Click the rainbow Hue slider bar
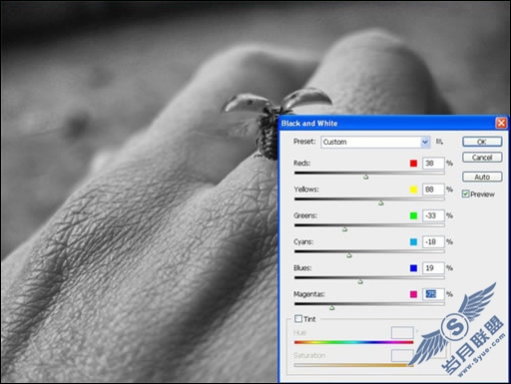The image size is (511, 384). click(x=353, y=342)
